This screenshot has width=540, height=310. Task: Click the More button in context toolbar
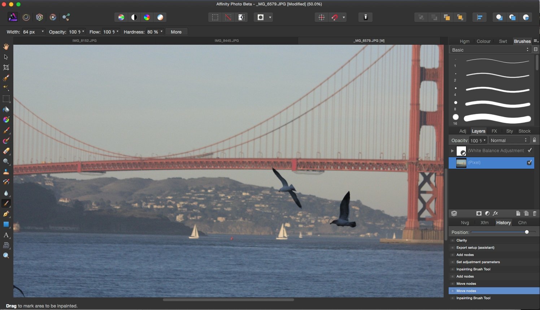tap(176, 32)
